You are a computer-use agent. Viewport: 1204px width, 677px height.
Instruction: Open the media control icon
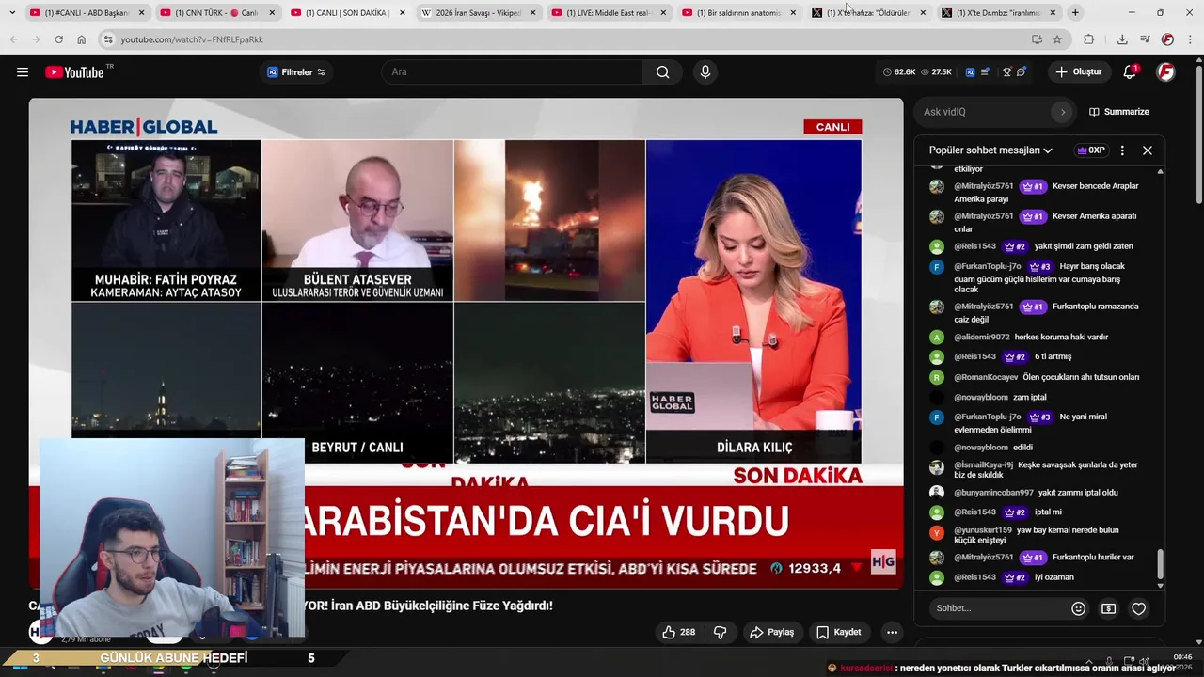[1145, 39]
